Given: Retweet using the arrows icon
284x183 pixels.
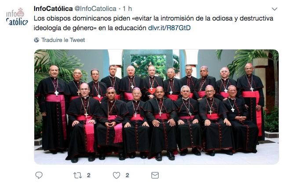Looking at the screenshot, I should 77,175.
